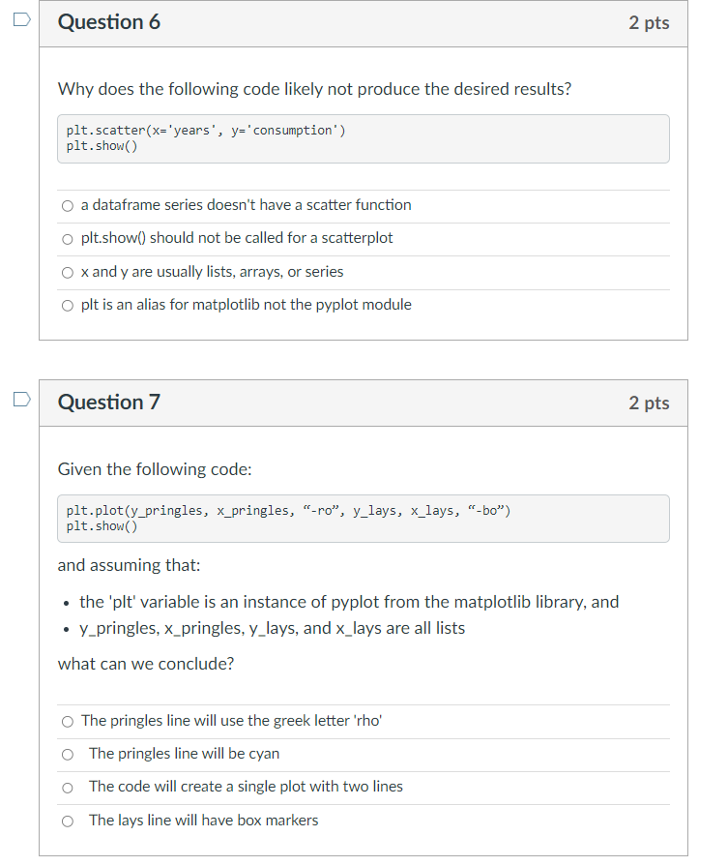Click the '2 pts' label for Question 7
Screen dimensions: 728x866
pyautogui.click(x=650, y=402)
